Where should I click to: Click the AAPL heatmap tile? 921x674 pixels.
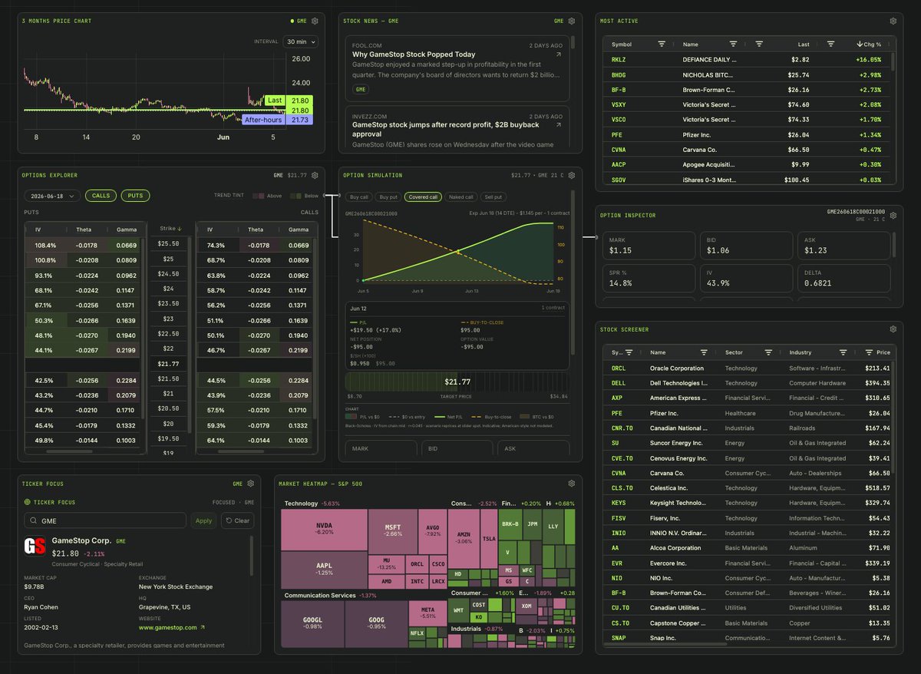[x=325, y=570]
